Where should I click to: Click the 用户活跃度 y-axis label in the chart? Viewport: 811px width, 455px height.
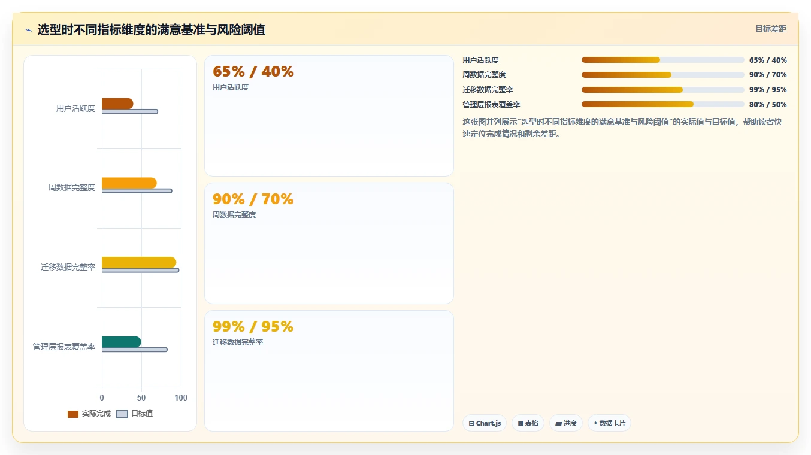click(75, 108)
